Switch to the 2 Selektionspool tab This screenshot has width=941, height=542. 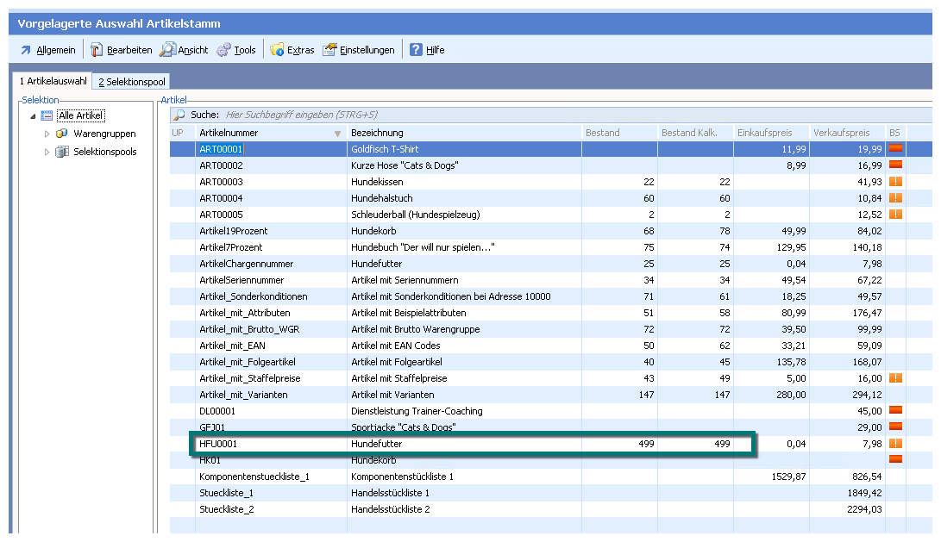tap(131, 82)
